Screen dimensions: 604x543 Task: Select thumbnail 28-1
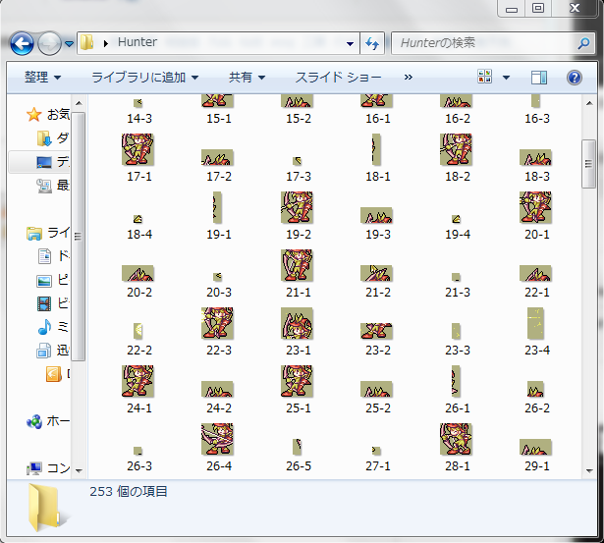click(456, 439)
